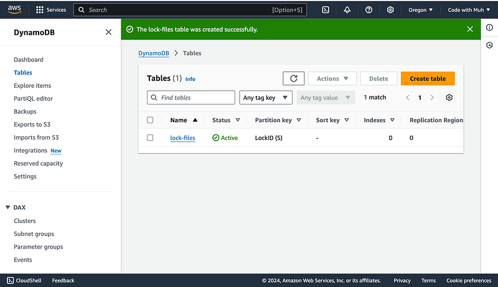The image size is (498, 287).
Task: Sort by Indexes column
Action: tap(392, 120)
